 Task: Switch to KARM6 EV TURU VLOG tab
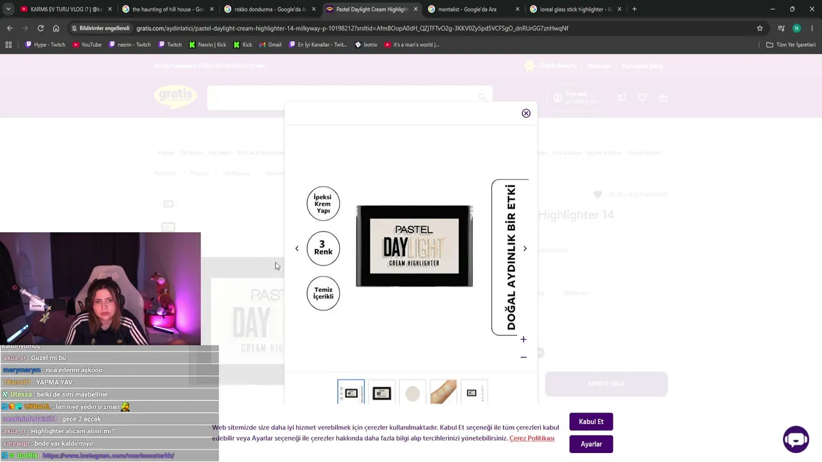(x=66, y=9)
